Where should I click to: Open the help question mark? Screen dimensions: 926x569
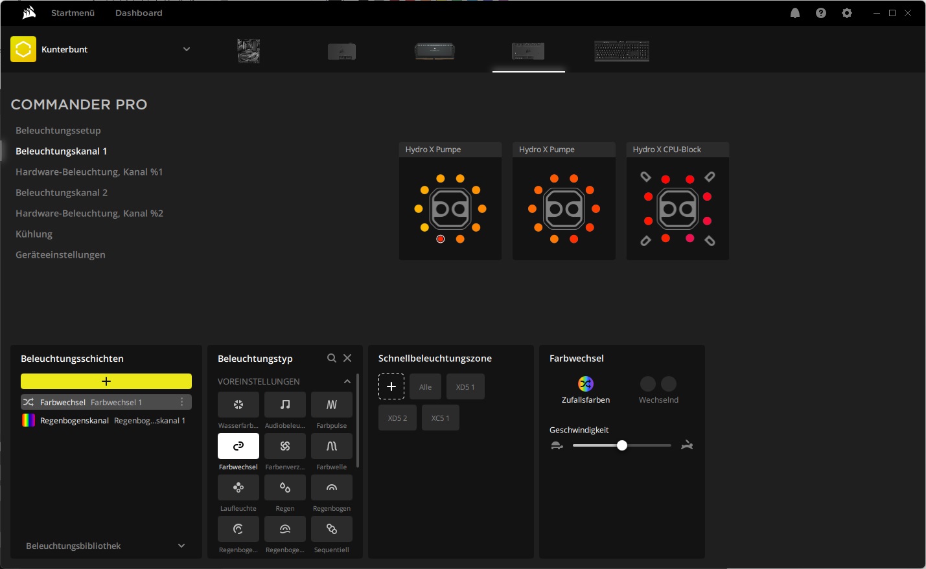pos(821,13)
